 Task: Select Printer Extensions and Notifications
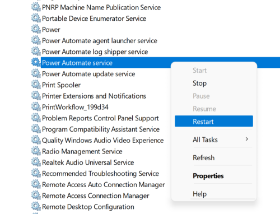coord(94,96)
